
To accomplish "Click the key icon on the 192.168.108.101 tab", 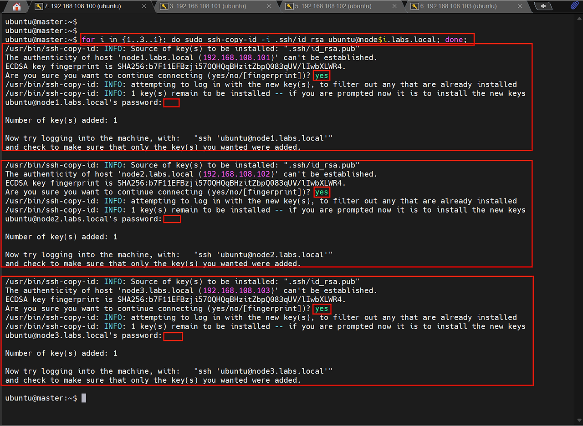I will click(164, 6).
